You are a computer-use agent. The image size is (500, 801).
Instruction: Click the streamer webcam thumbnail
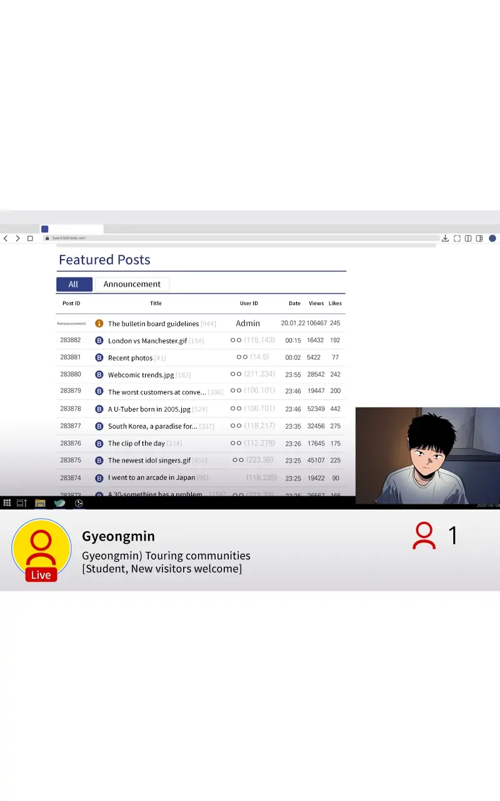[427, 456]
